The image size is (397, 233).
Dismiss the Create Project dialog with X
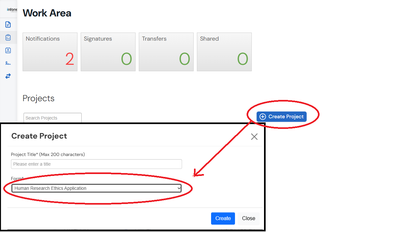tap(254, 137)
